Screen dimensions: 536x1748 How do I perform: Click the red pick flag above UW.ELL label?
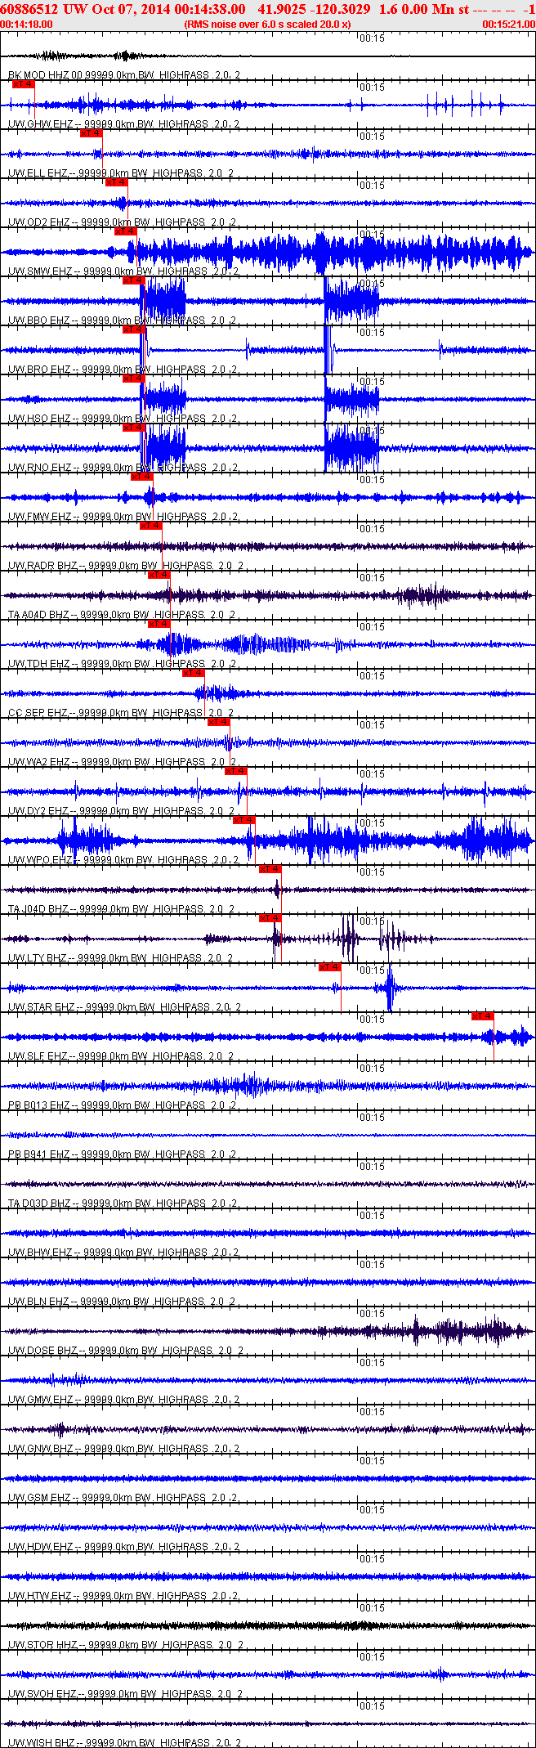91,132
